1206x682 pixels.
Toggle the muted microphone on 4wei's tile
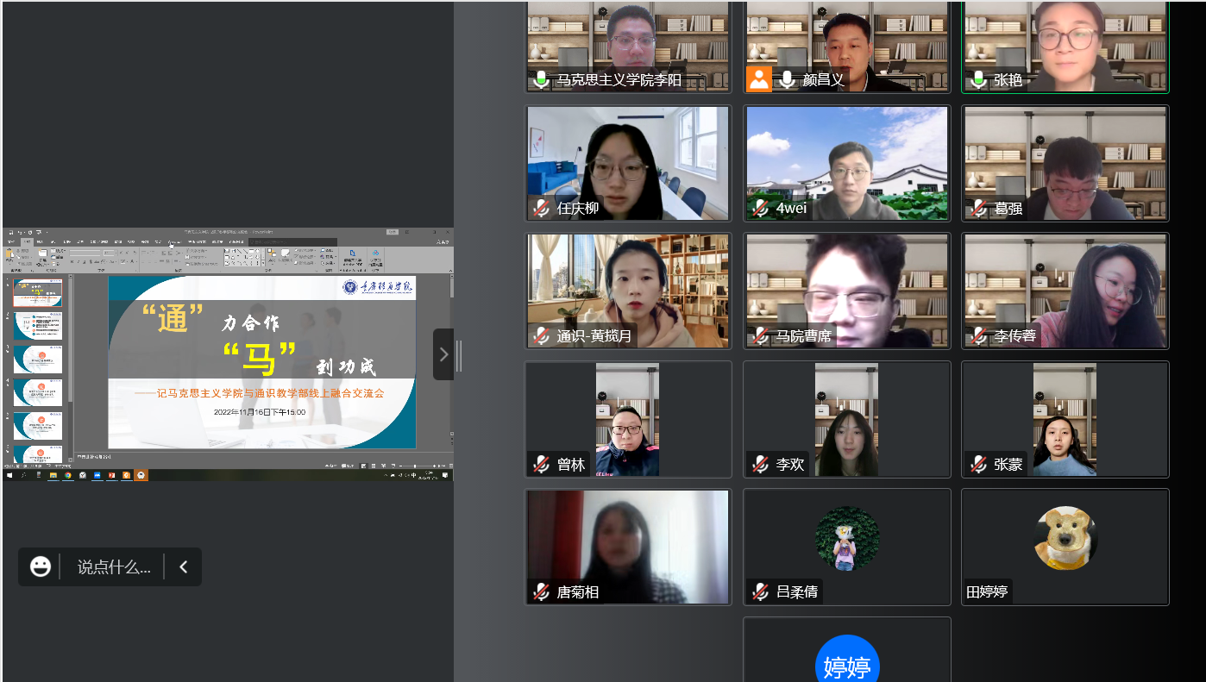(760, 208)
